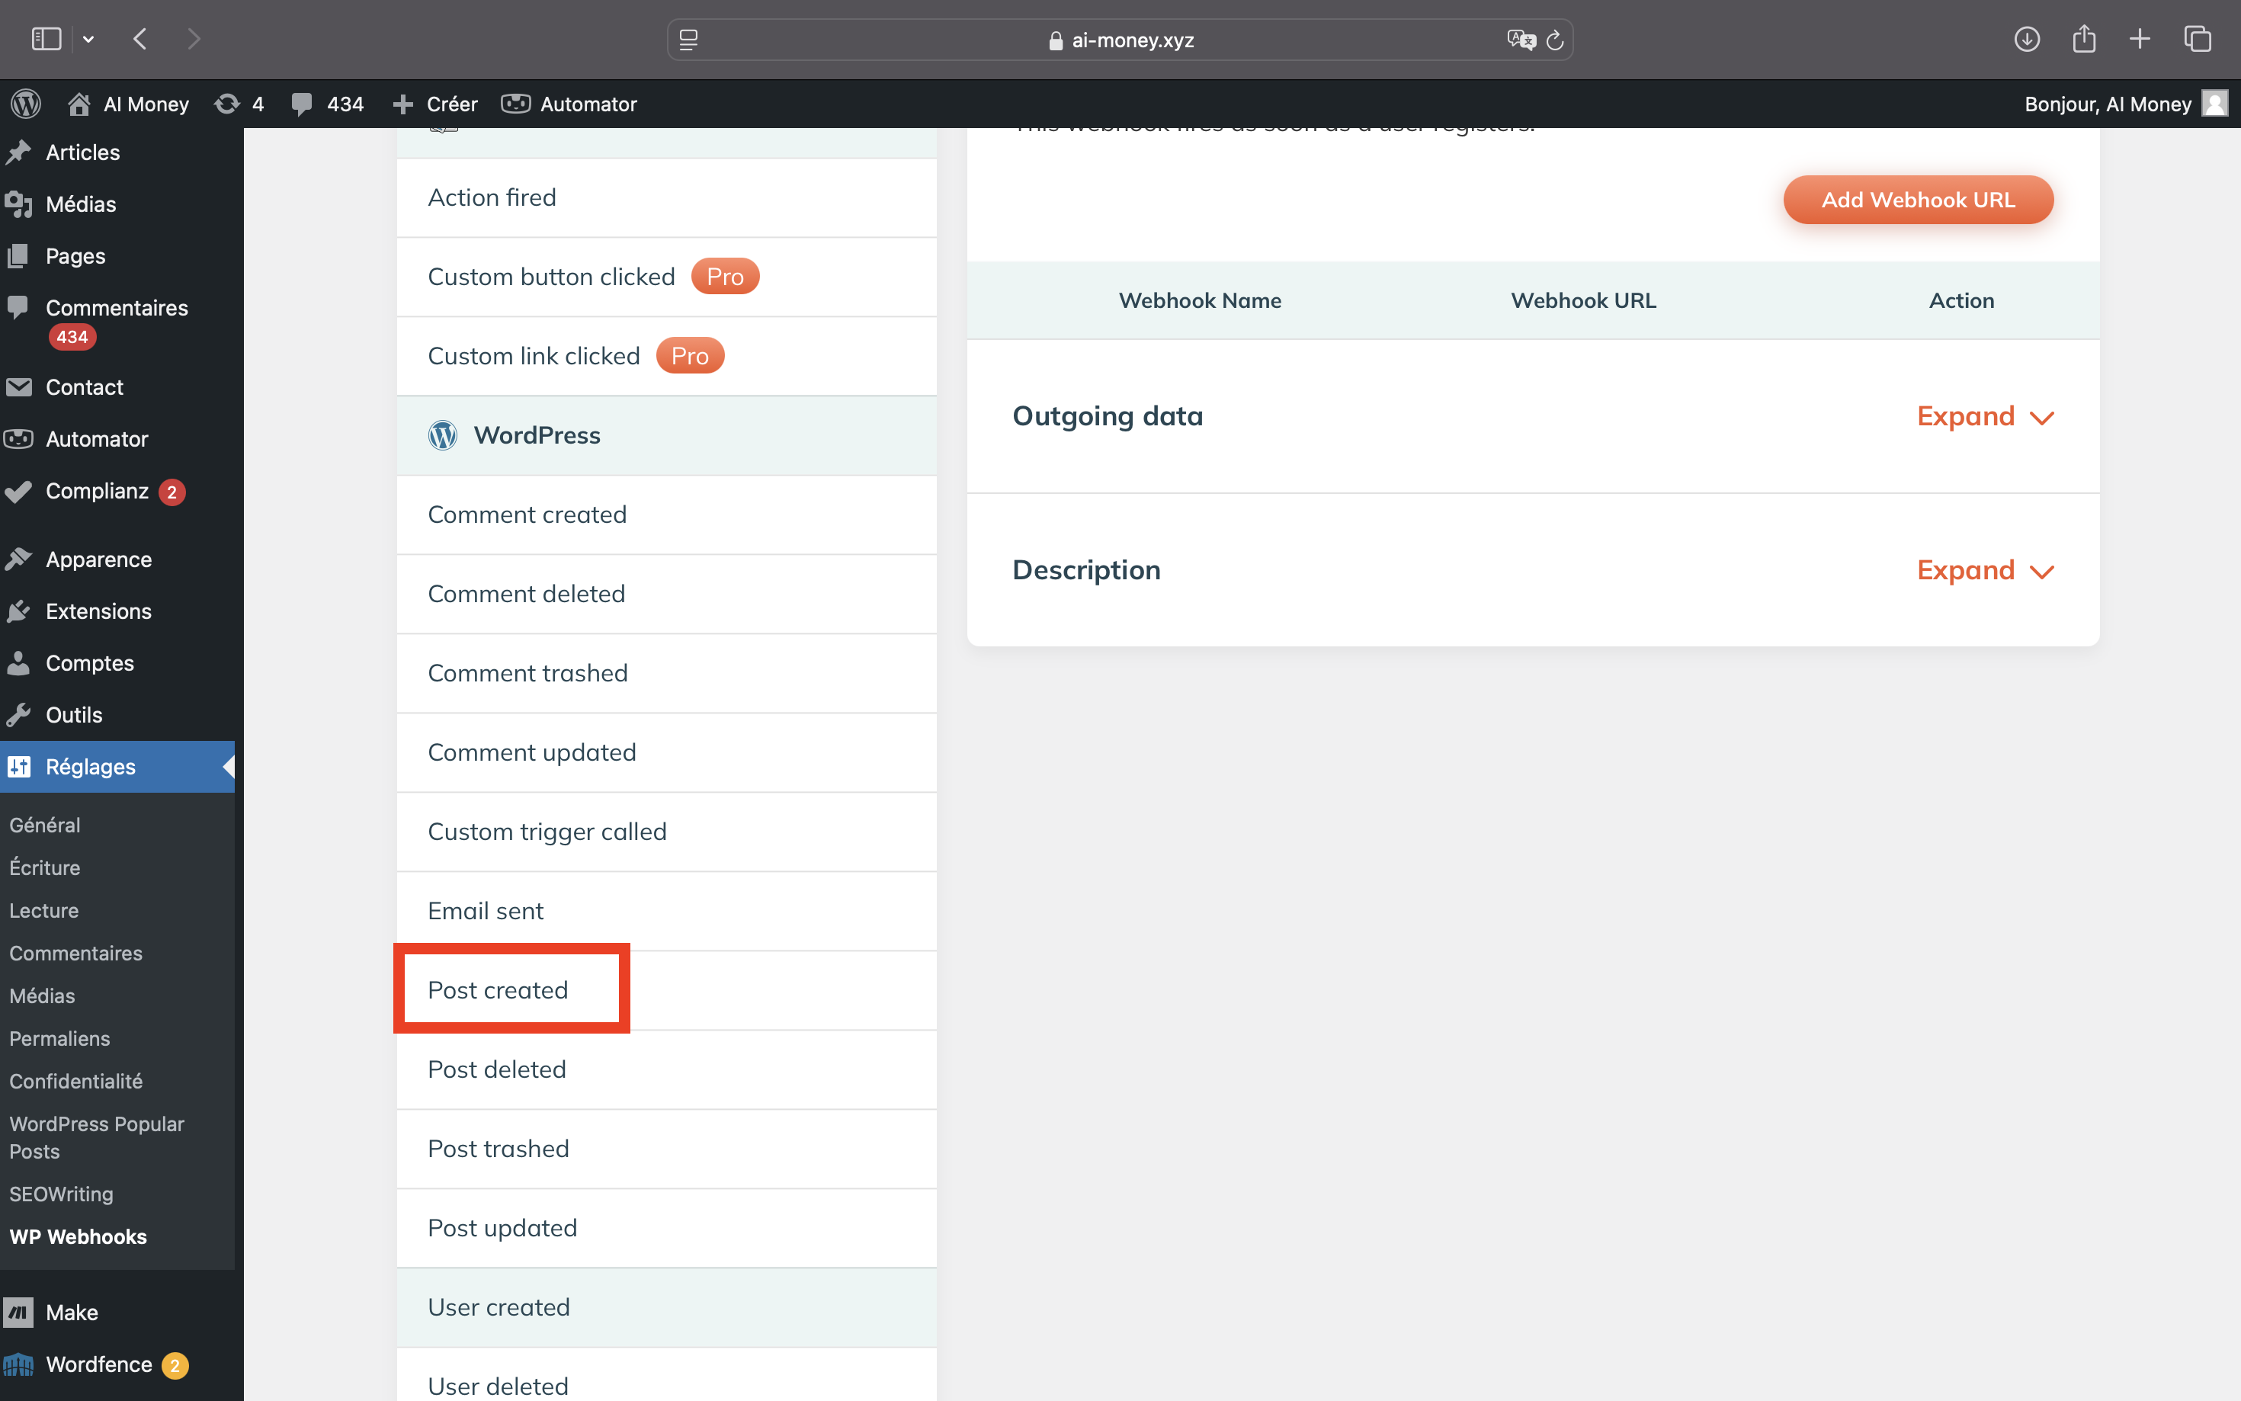Click the WordPress section icon
Screen dimensions: 2241x1401
pyautogui.click(x=442, y=436)
